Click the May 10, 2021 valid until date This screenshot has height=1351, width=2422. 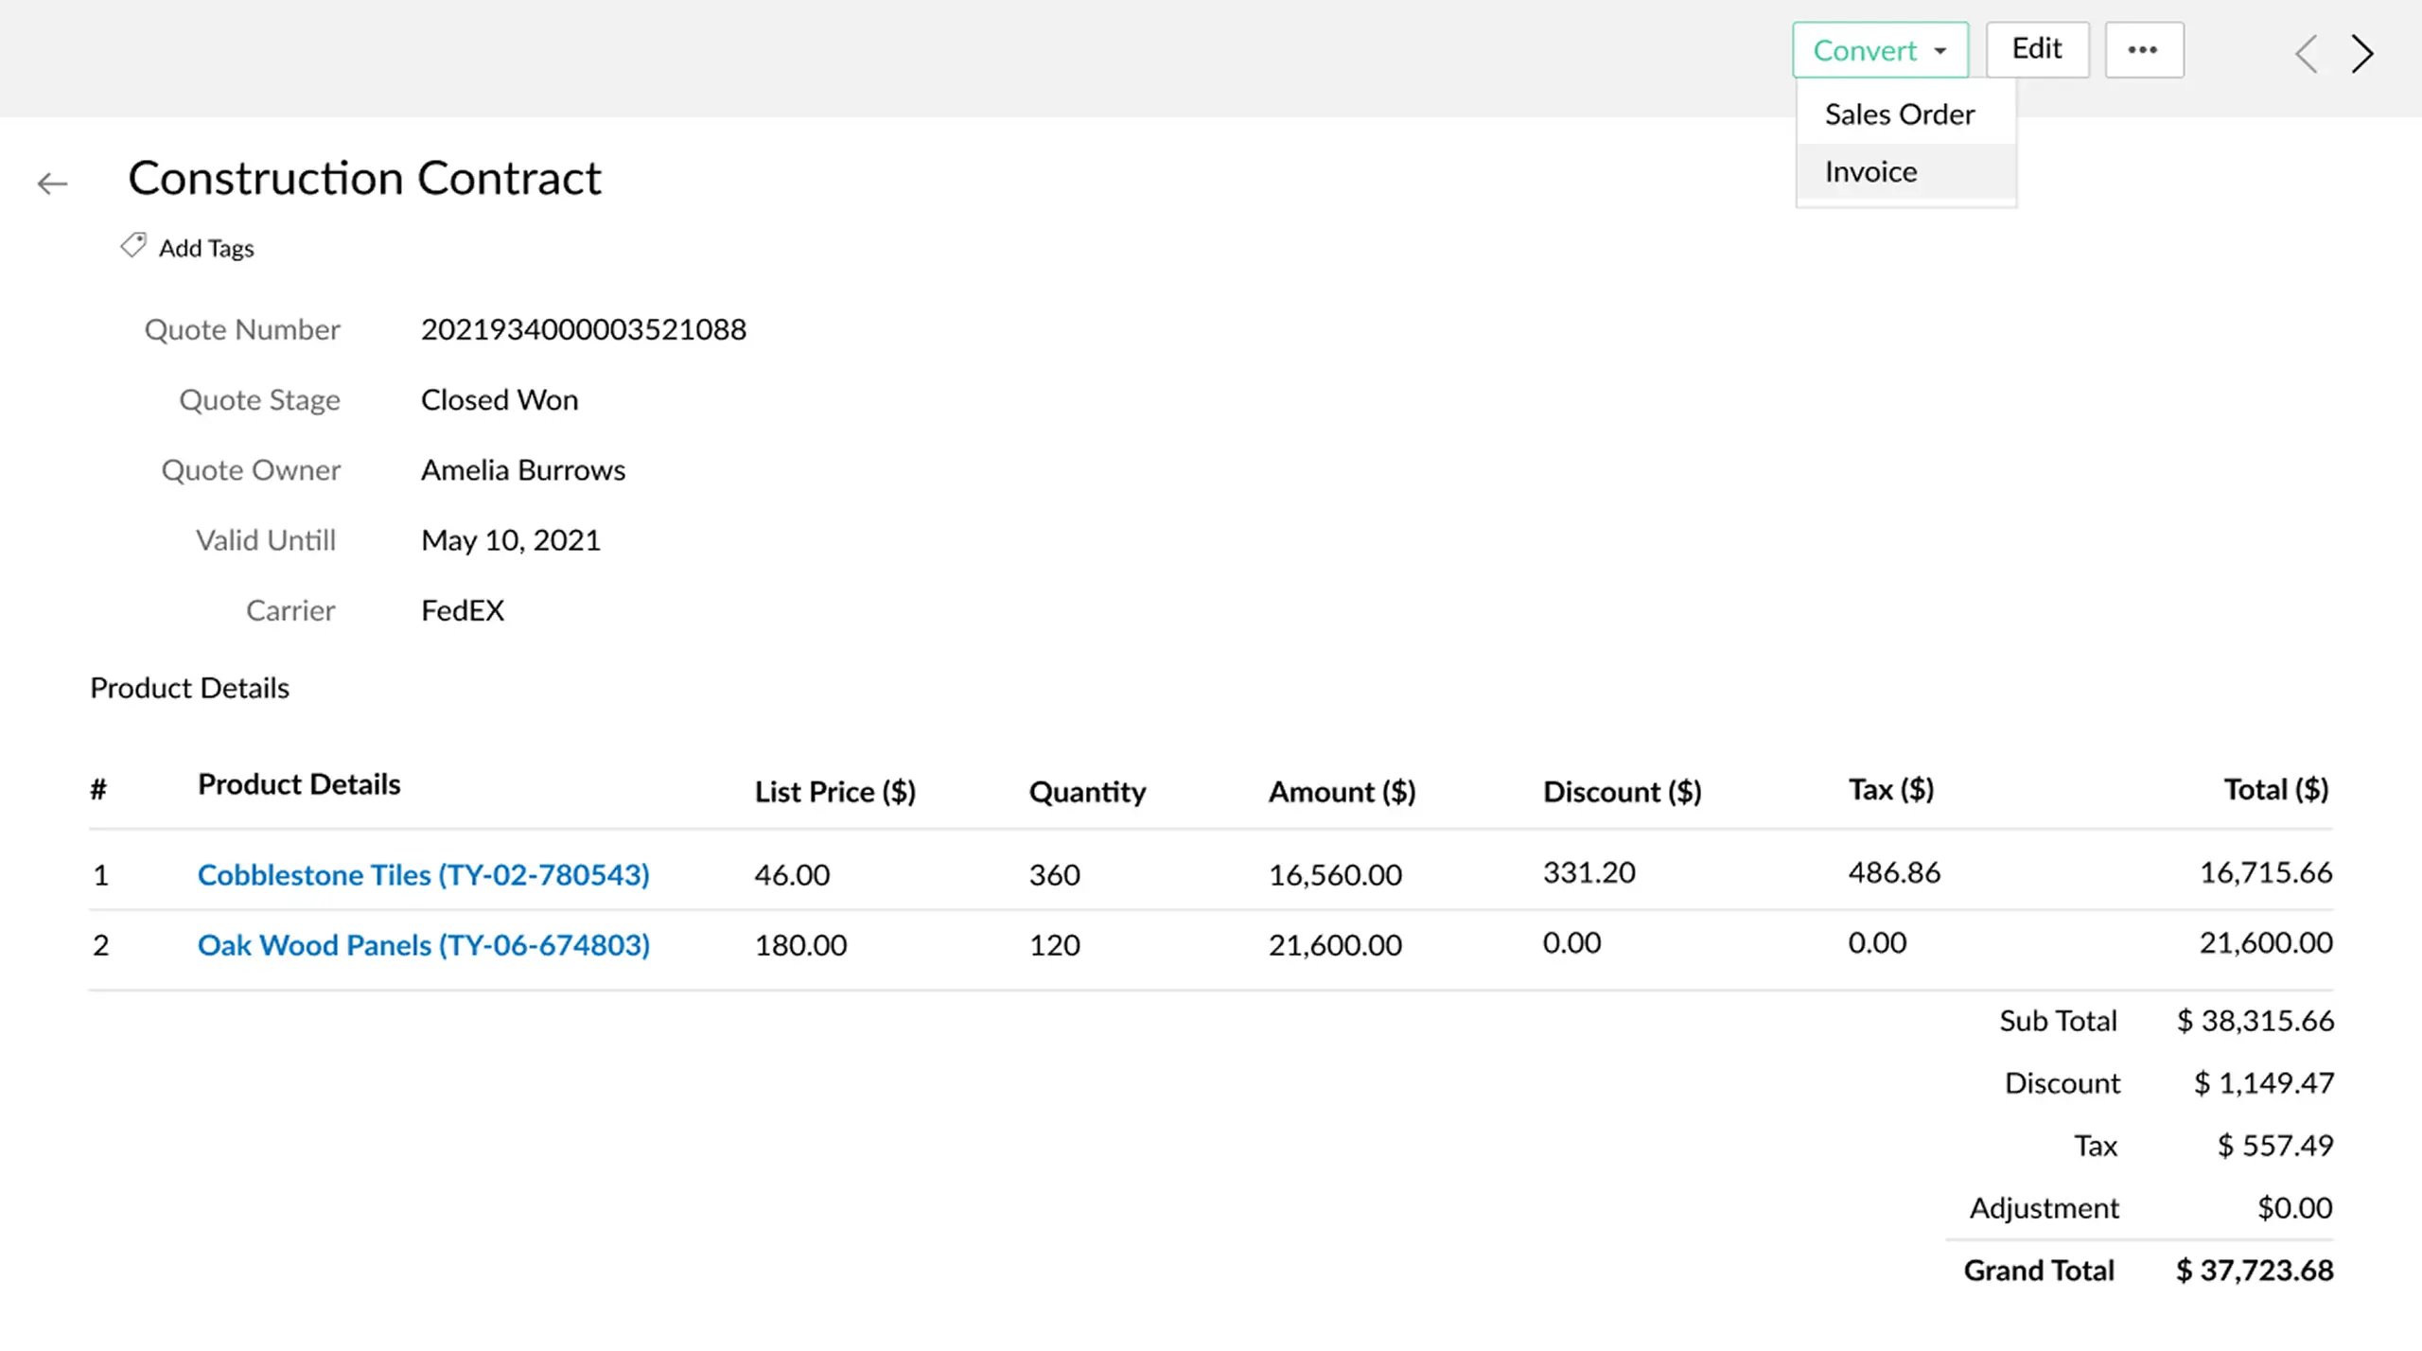[x=511, y=540]
